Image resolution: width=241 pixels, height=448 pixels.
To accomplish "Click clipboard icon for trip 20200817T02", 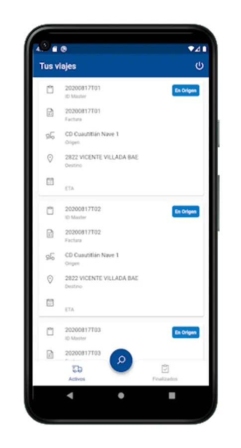I will pyautogui.click(x=50, y=211).
